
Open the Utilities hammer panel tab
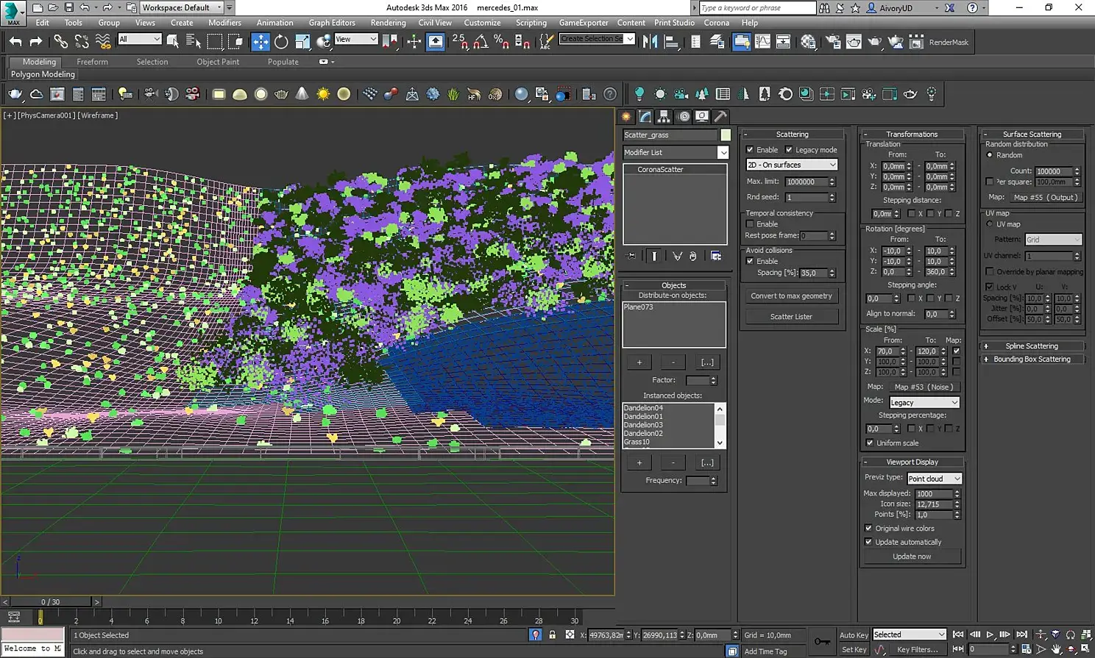(720, 117)
